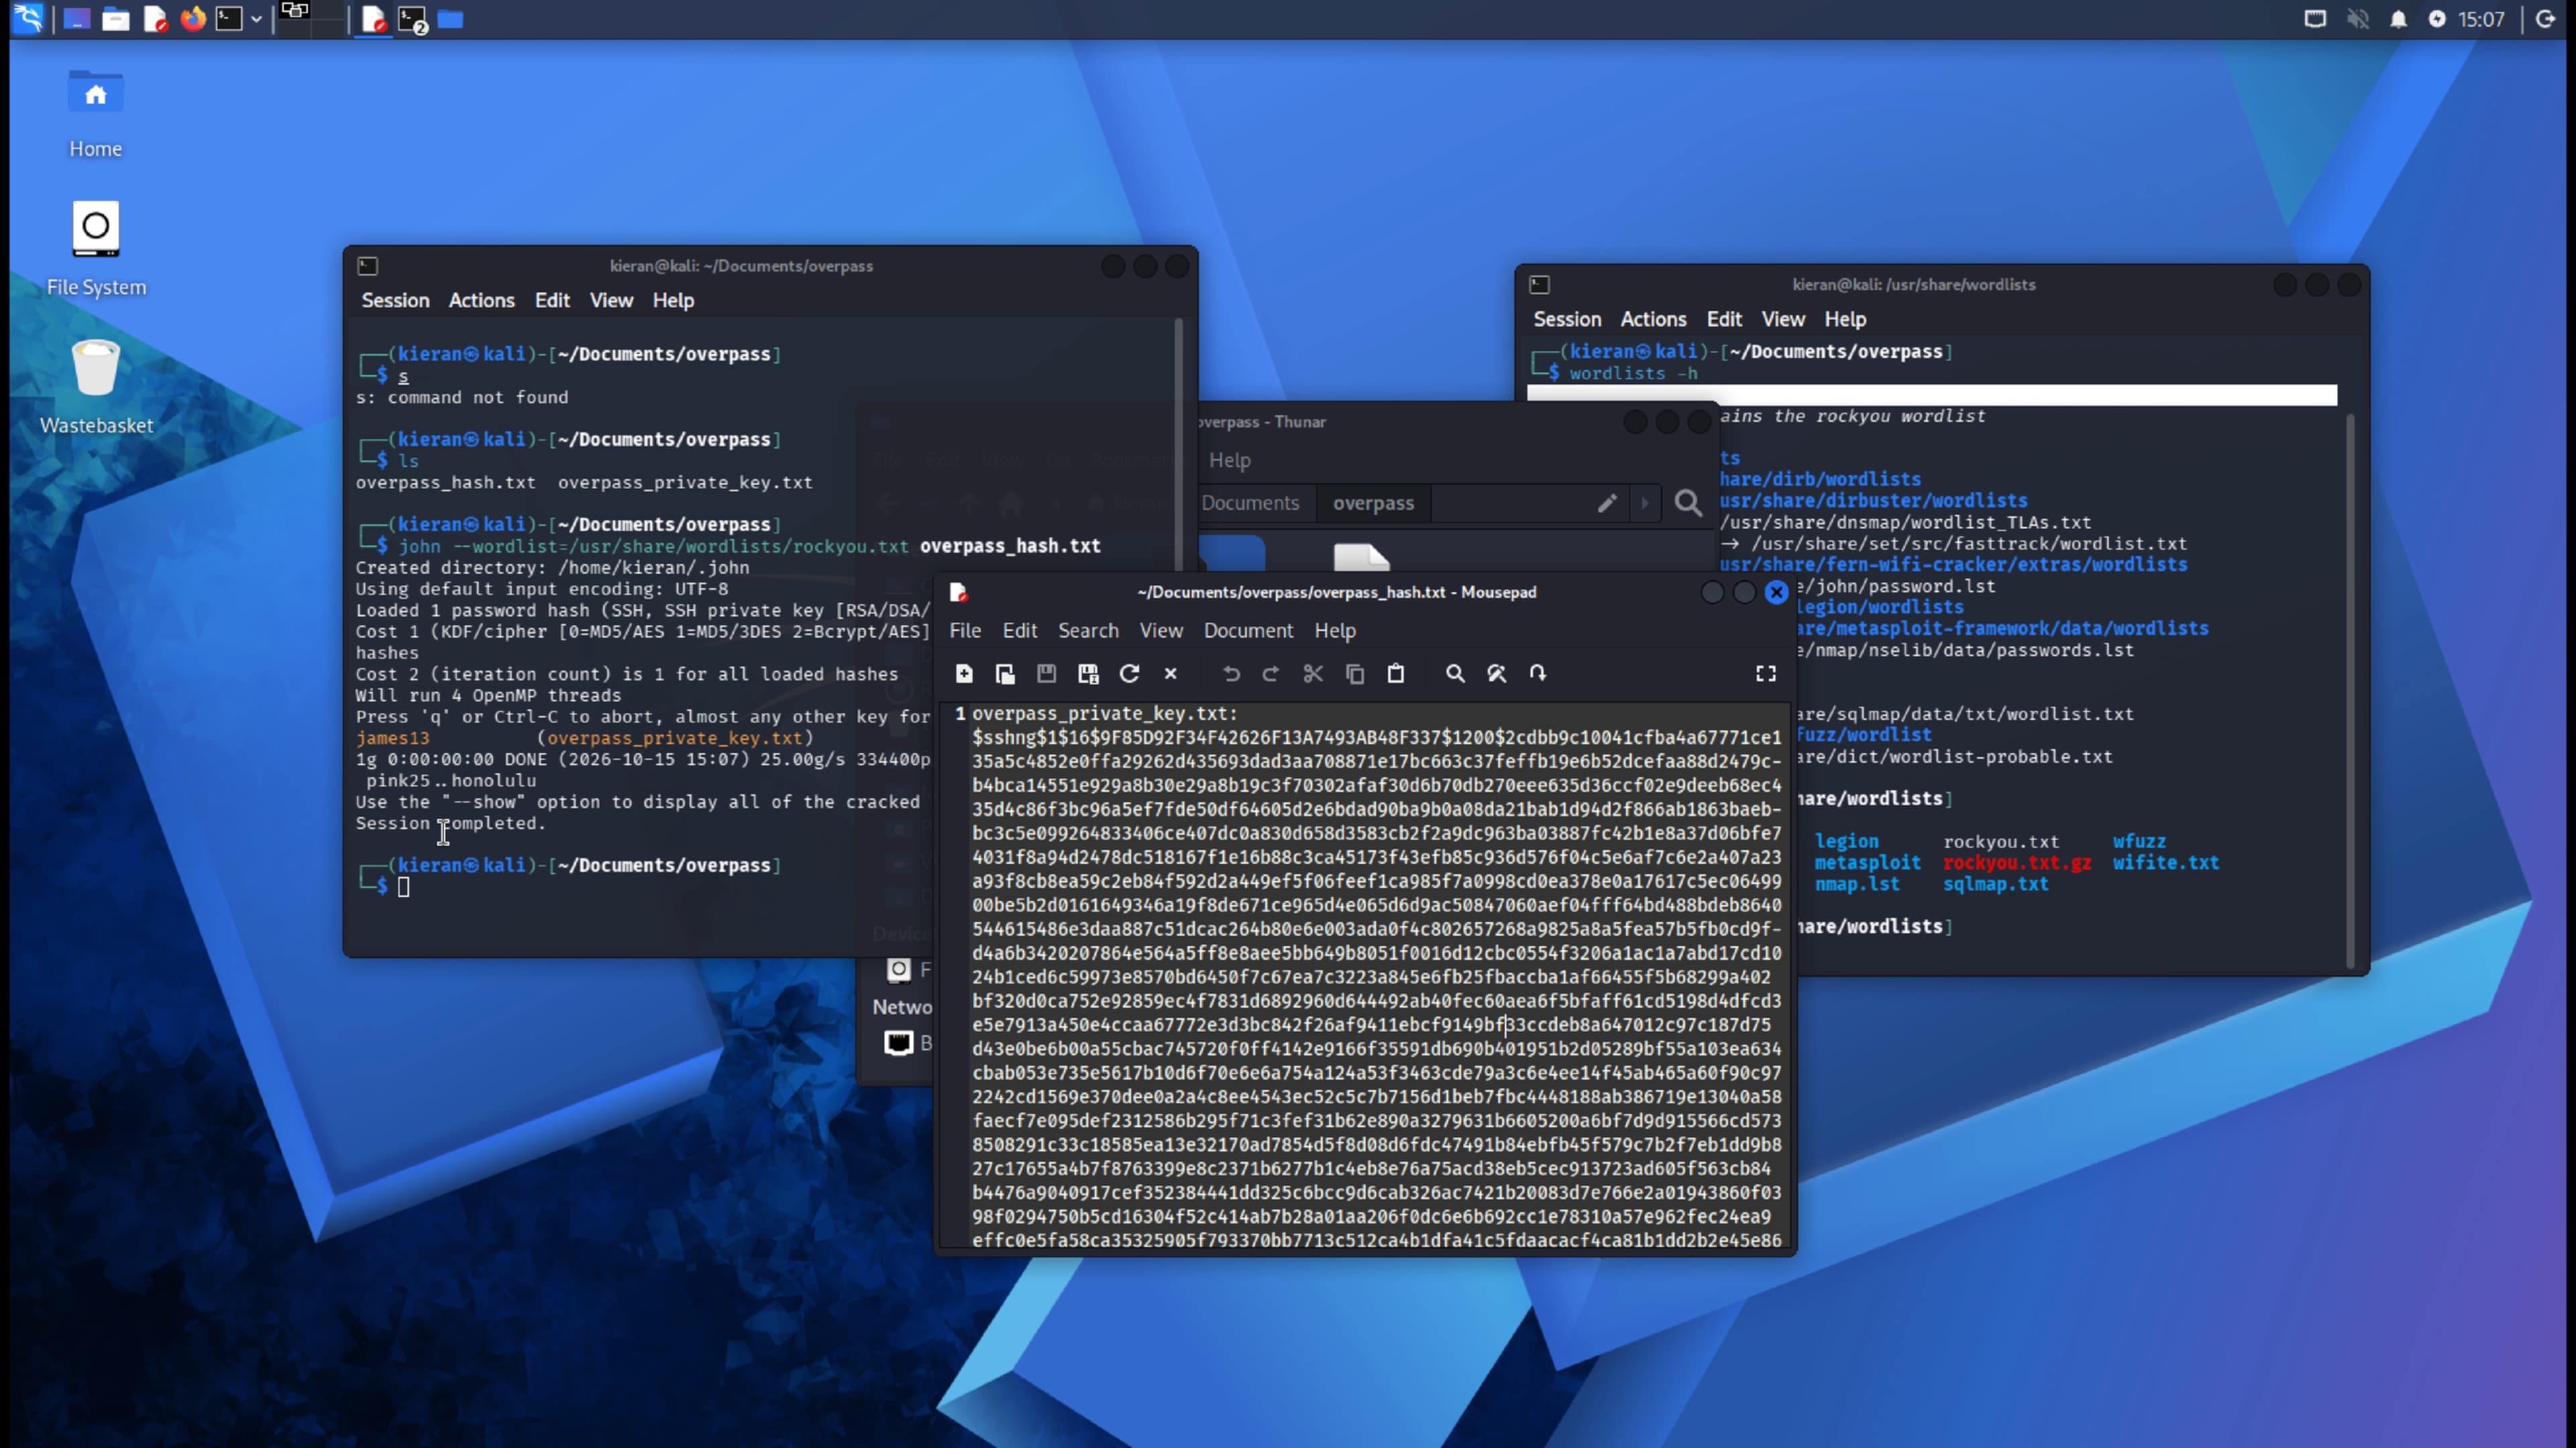This screenshot has width=2576, height=1448.
Task: Create new document in Mousepad toolbar
Action: 964,674
